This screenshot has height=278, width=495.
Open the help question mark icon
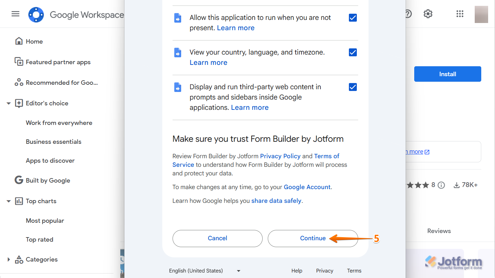click(x=407, y=14)
